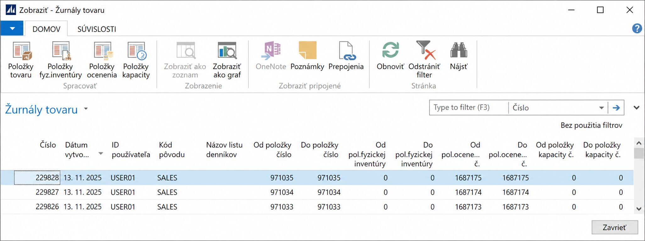Click Zobraziť ako zoznam icon
Image resolution: width=645 pixels, height=241 pixels.
(x=186, y=51)
